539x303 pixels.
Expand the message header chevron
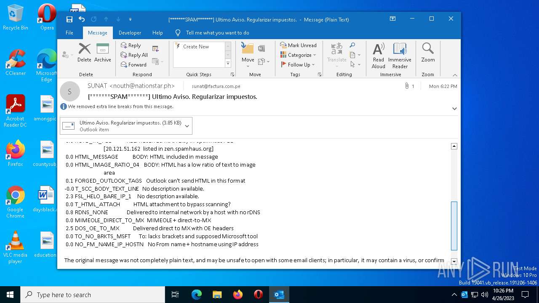pyautogui.click(x=454, y=109)
